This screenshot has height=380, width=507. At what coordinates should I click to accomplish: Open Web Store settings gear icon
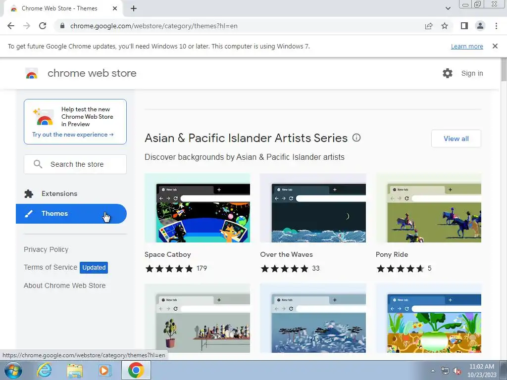coord(448,73)
